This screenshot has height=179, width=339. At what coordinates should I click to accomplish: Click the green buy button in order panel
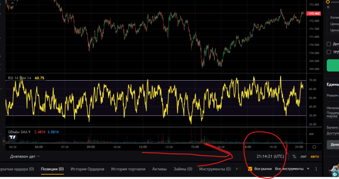[x=333, y=65]
